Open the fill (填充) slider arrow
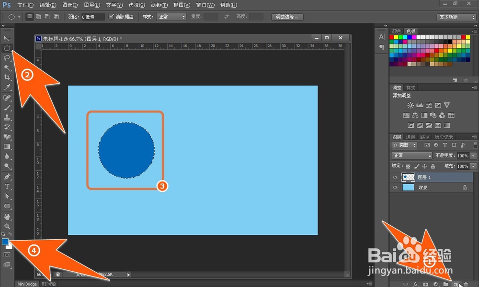479x287 pixels. (473, 166)
